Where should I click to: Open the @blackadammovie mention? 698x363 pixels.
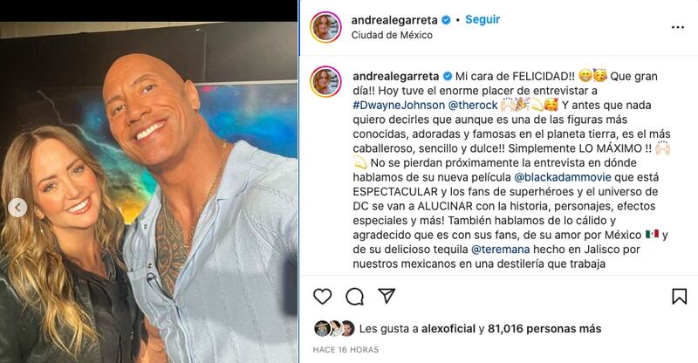(x=563, y=177)
